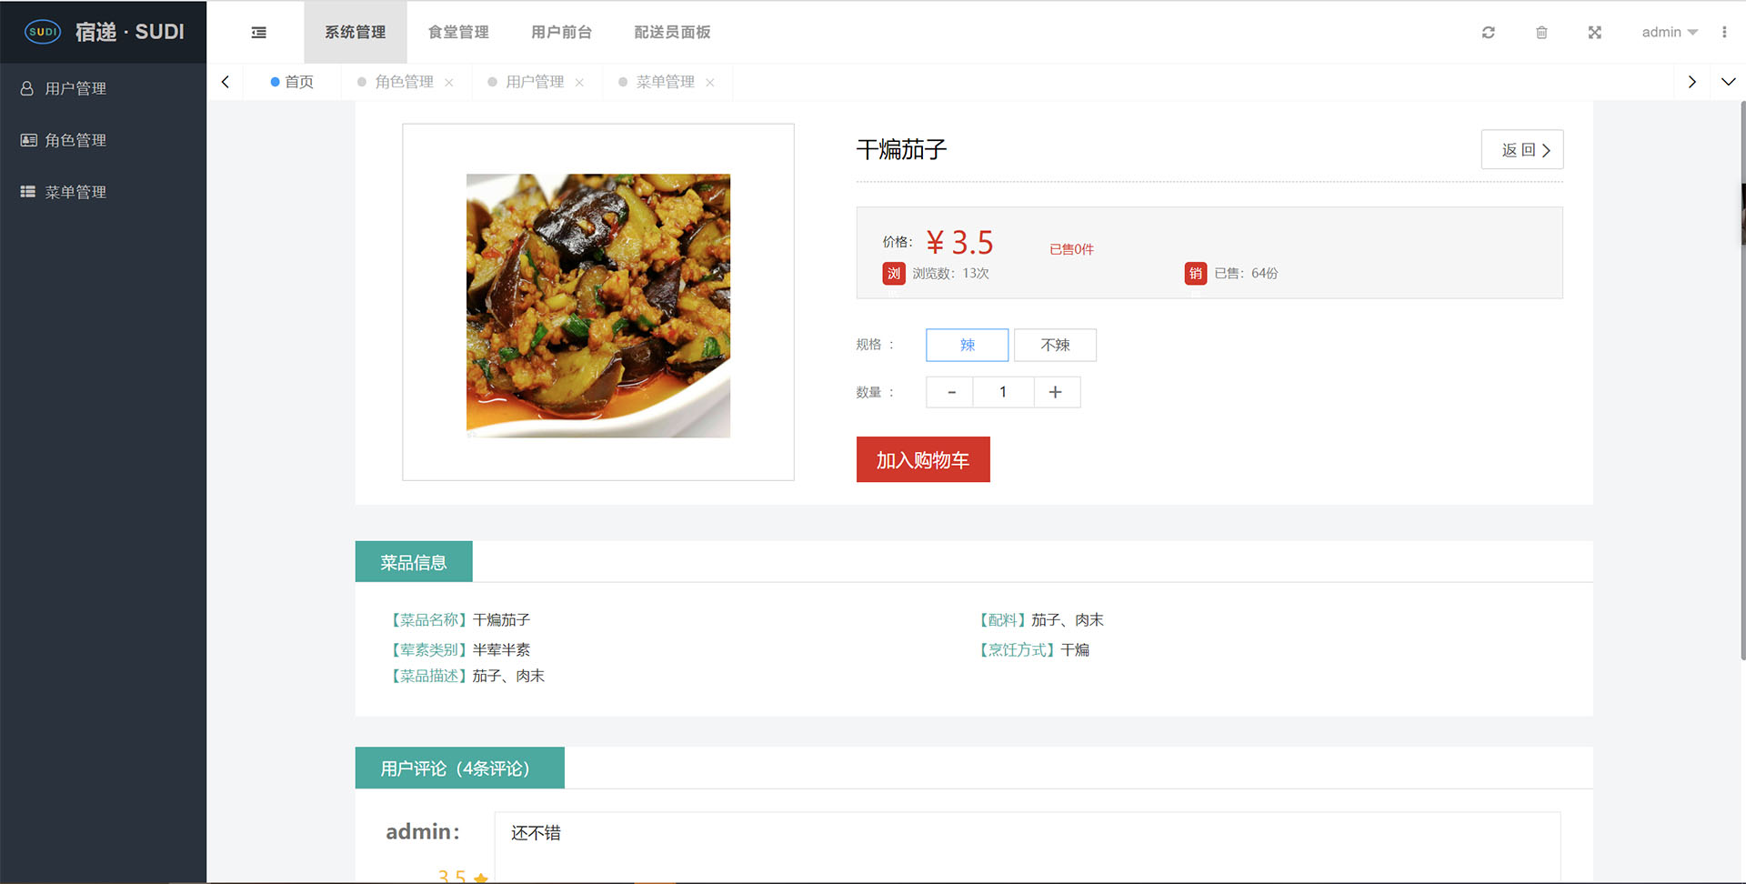Click the 【烹饪方式】干煸 line
The height and width of the screenshot is (884, 1746).
(x=1032, y=649)
